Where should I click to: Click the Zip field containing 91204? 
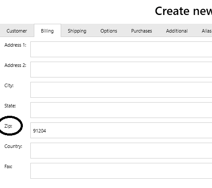[121, 130]
